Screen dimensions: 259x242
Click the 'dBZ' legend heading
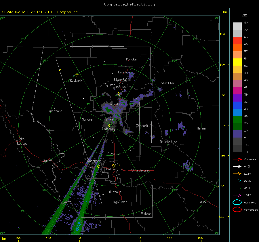[x=244, y=15]
